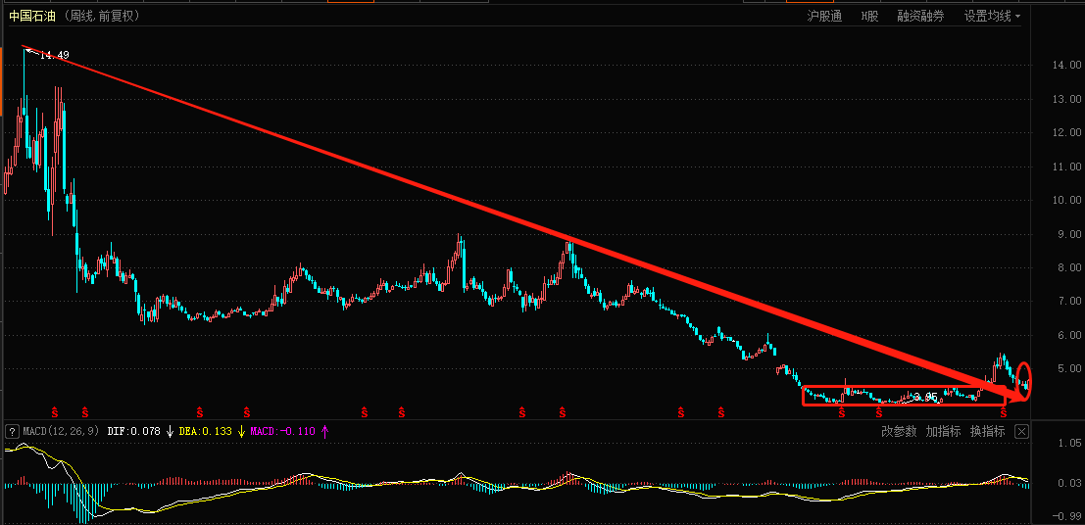1085x525 pixels.
Task: Click 加指标 to add an indicator
Action: 943,431
